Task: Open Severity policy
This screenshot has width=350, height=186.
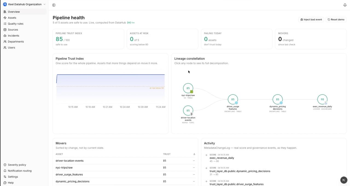Action: tap(24, 165)
